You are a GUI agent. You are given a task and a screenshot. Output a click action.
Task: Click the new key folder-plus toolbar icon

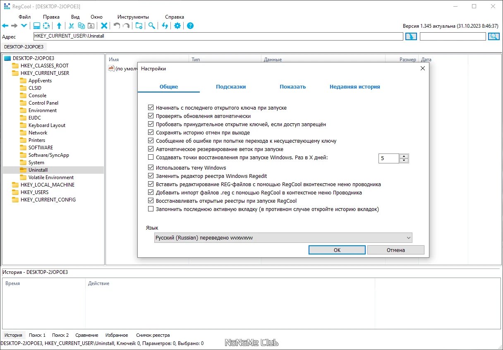[x=139, y=26]
